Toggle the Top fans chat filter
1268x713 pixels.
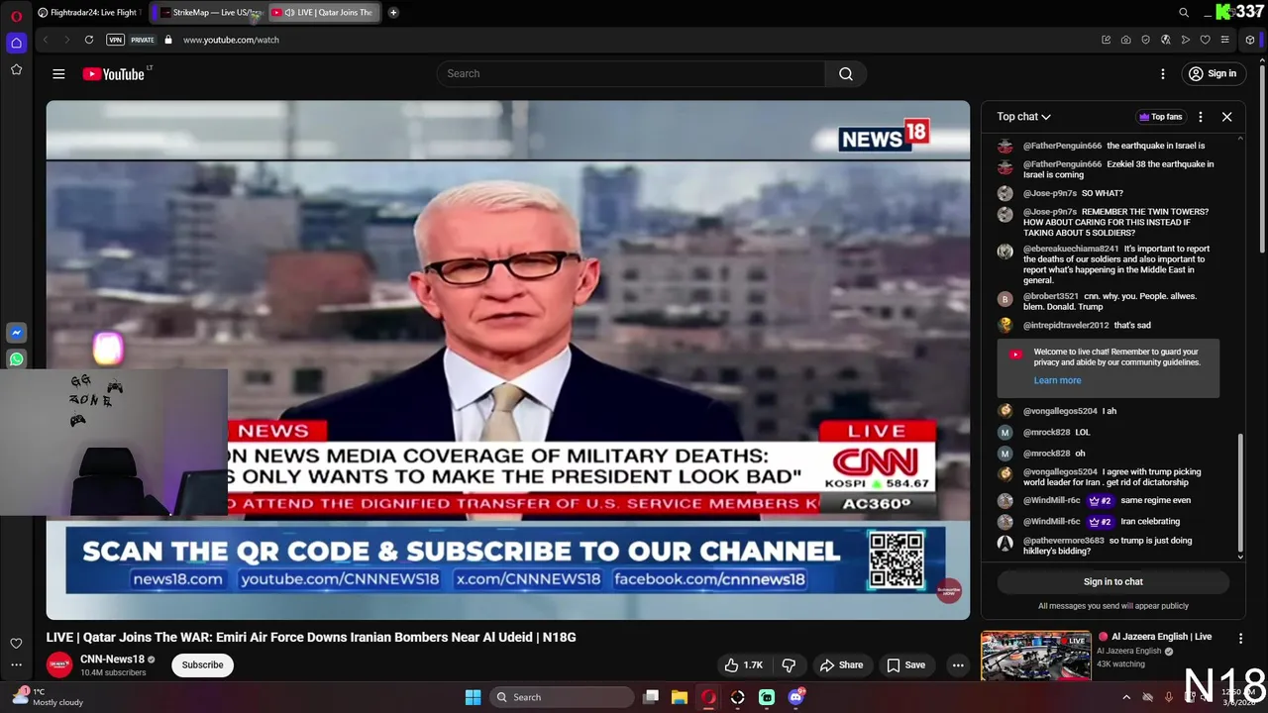point(1160,117)
